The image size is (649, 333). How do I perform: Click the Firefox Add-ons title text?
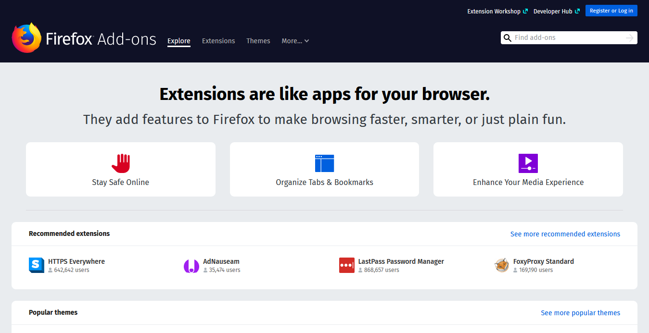coord(101,39)
